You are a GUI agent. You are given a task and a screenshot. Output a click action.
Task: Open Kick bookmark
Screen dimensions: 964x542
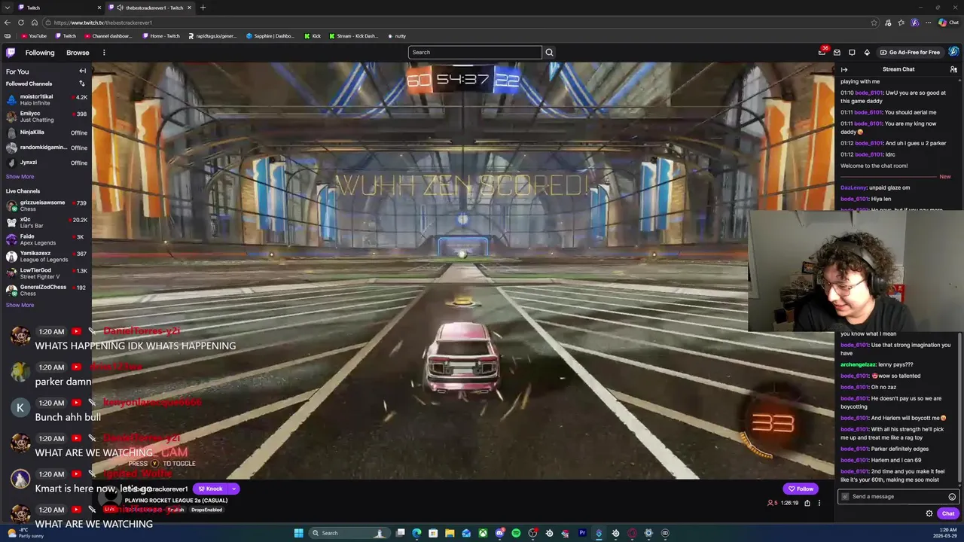(313, 35)
